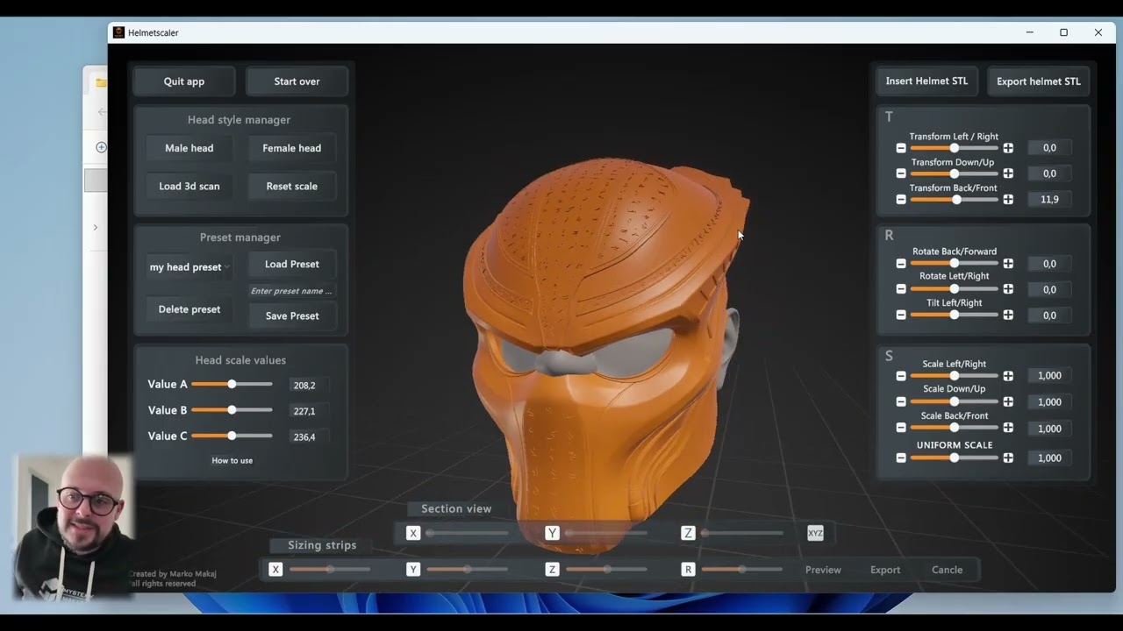Click plus icon for Scale Down/Up
The height and width of the screenshot is (631, 1123).
point(1008,401)
